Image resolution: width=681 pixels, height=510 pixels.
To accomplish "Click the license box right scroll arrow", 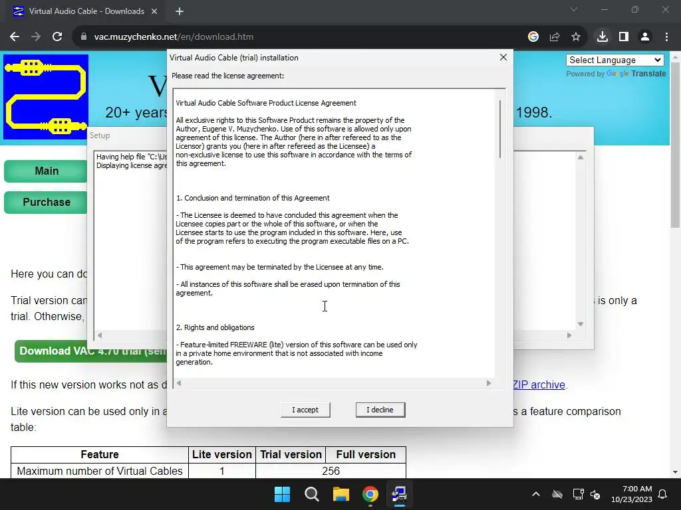I will 489,383.
